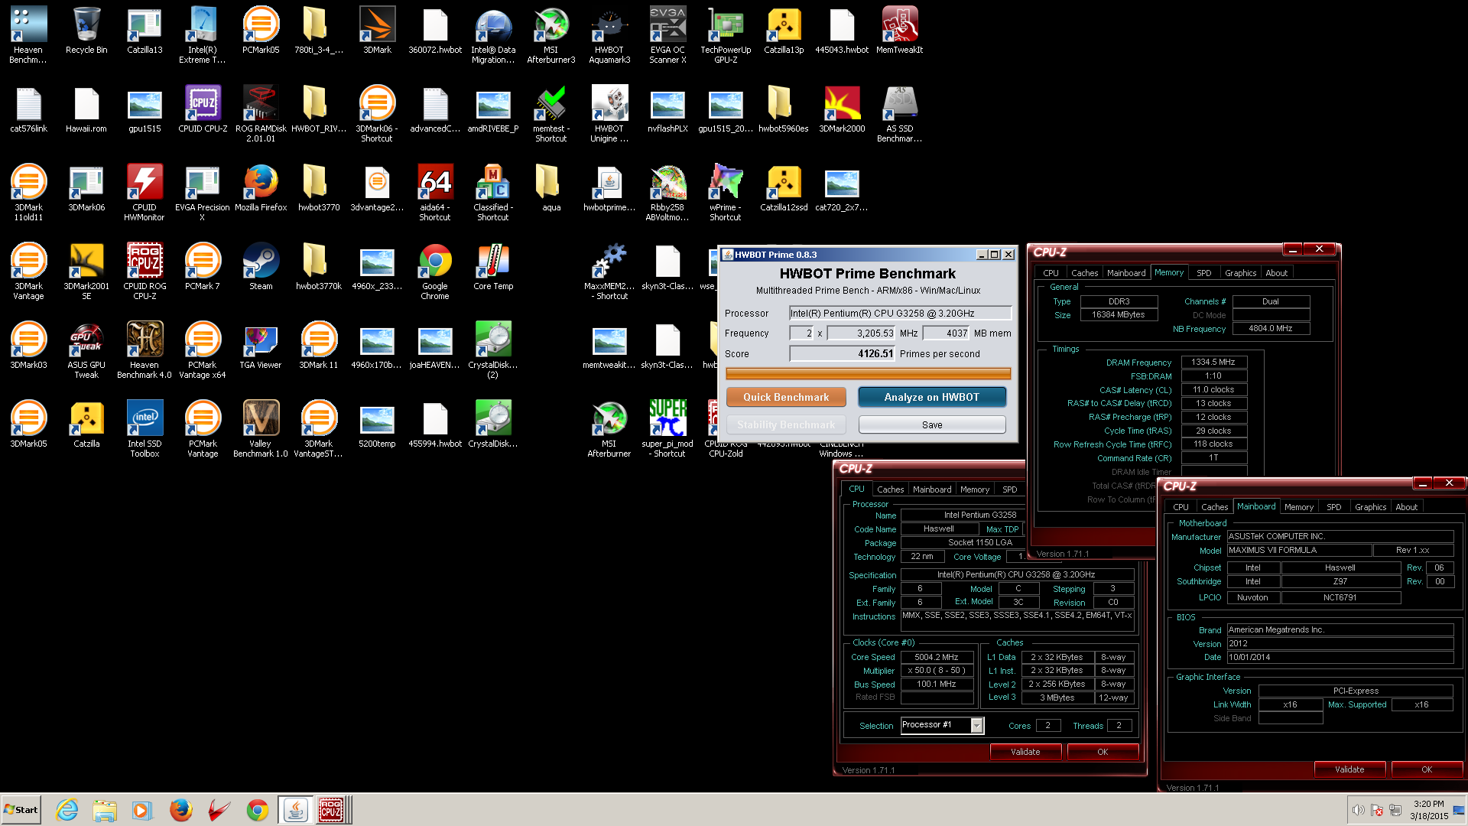Launch Intel SSD Toolbox icon
1468x826 pixels.
click(145, 428)
